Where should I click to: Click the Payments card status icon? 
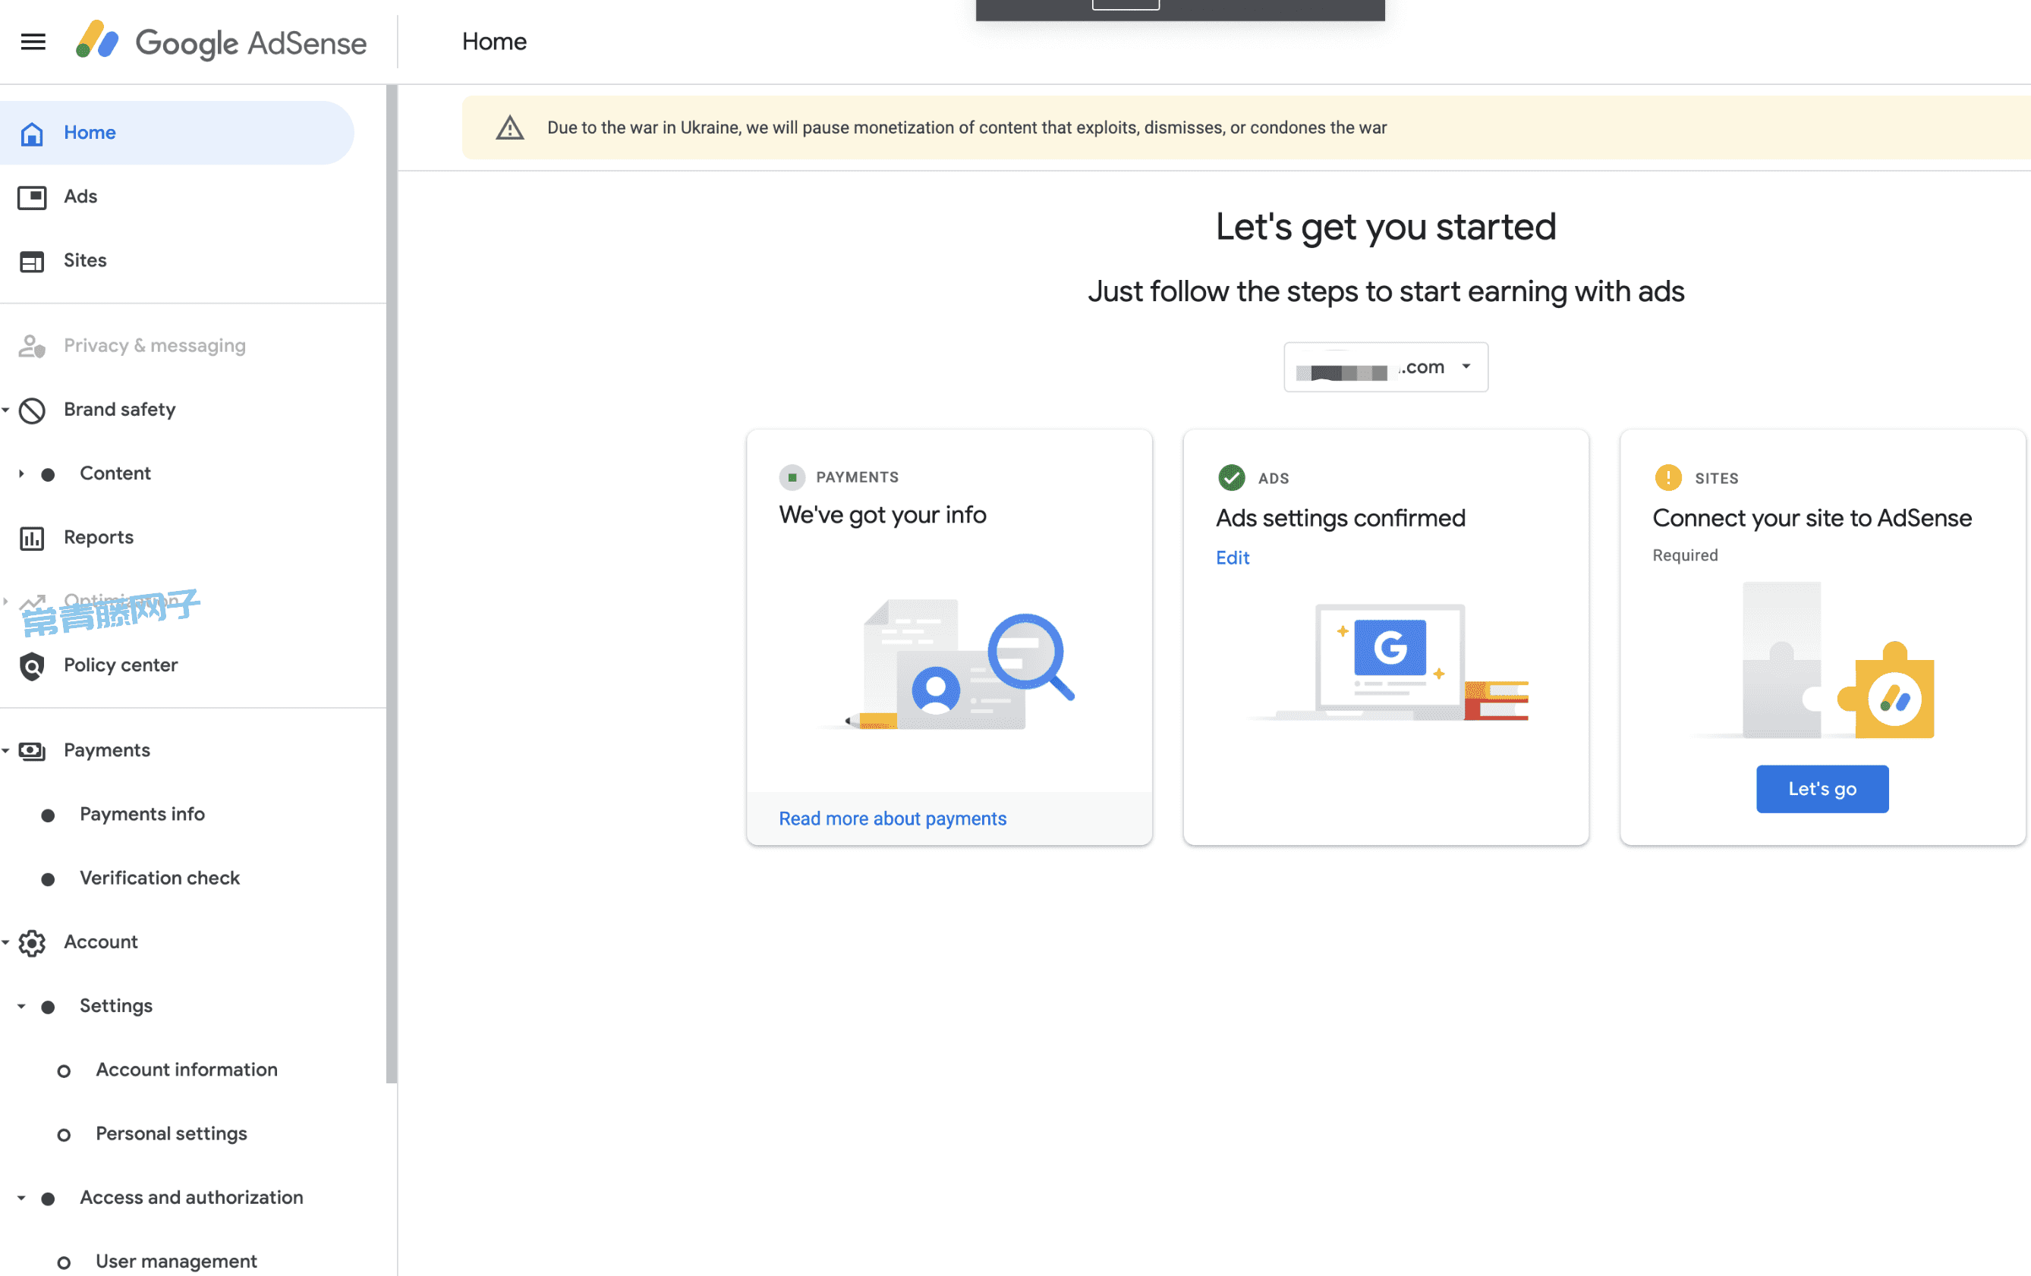pyautogui.click(x=791, y=477)
